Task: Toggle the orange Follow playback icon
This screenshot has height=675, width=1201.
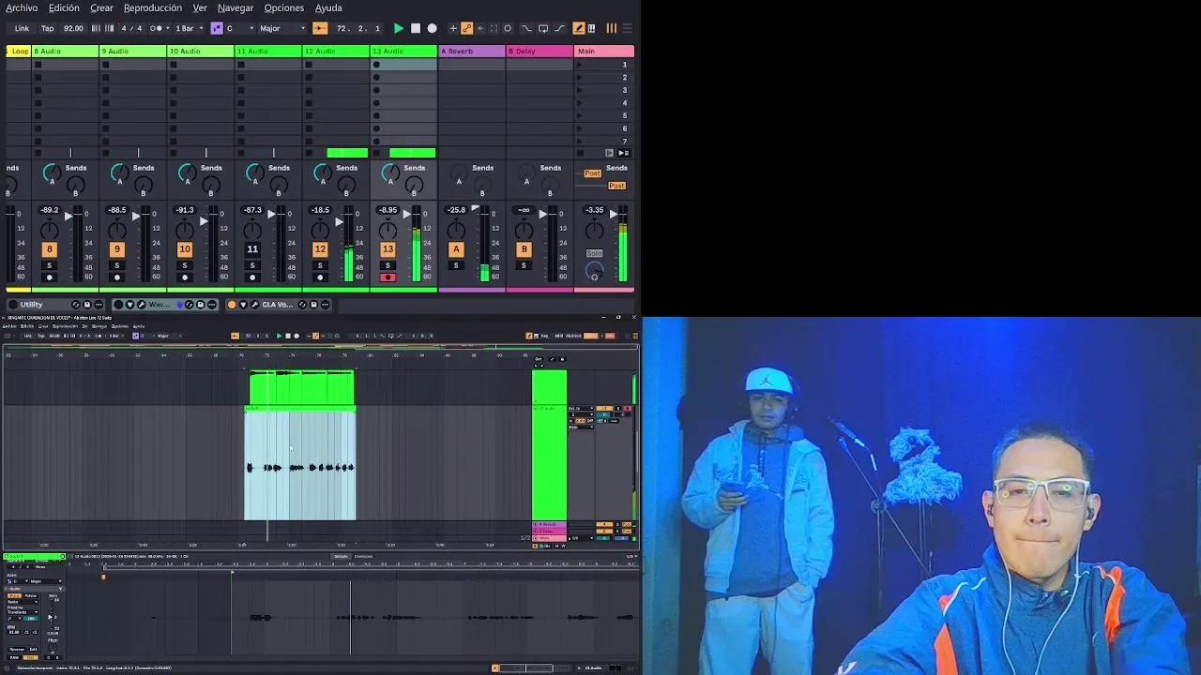Action: [320, 28]
